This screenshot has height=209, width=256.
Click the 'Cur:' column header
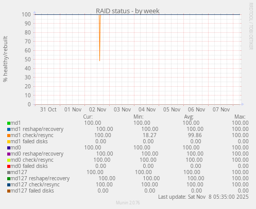point(88,117)
